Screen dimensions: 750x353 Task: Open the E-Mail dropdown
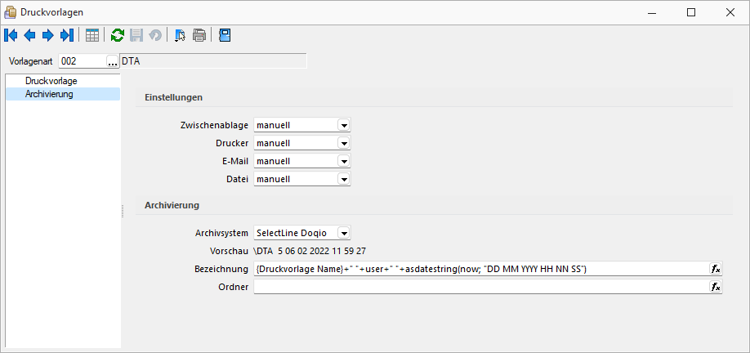[x=343, y=161]
